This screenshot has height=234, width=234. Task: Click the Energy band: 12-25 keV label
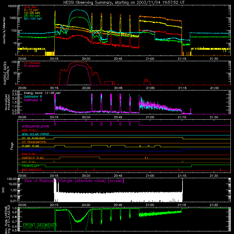coord(42,93)
